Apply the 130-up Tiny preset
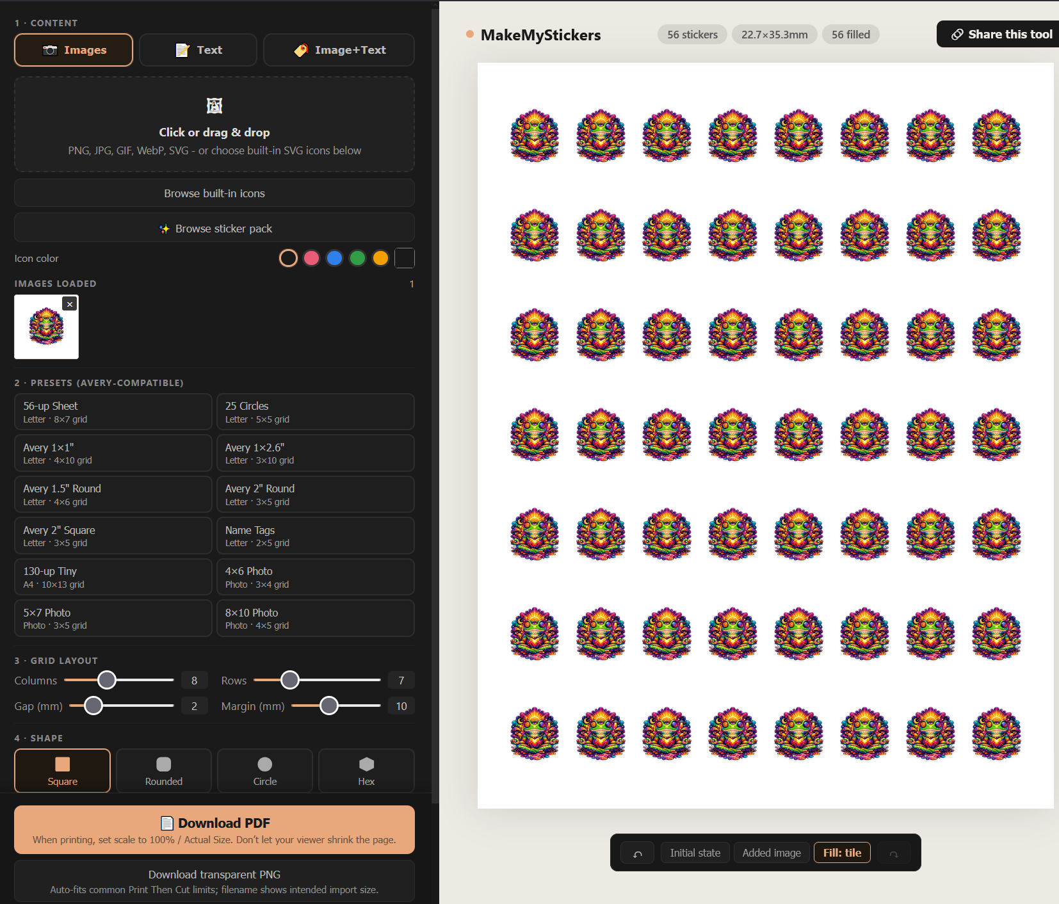This screenshot has width=1059, height=904. (x=113, y=577)
